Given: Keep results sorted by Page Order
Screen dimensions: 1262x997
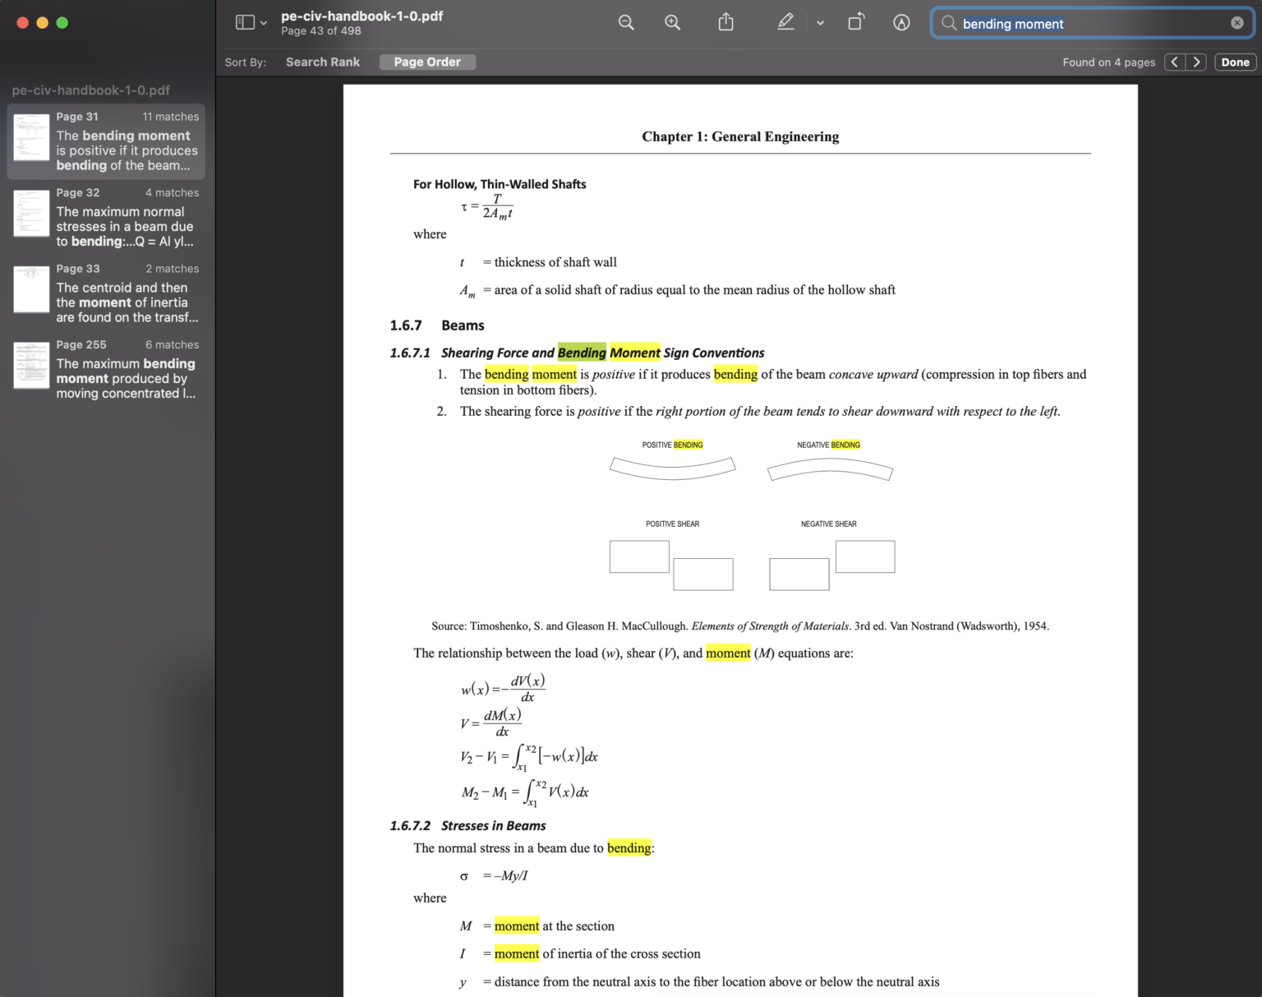Looking at the screenshot, I should pos(427,62).
